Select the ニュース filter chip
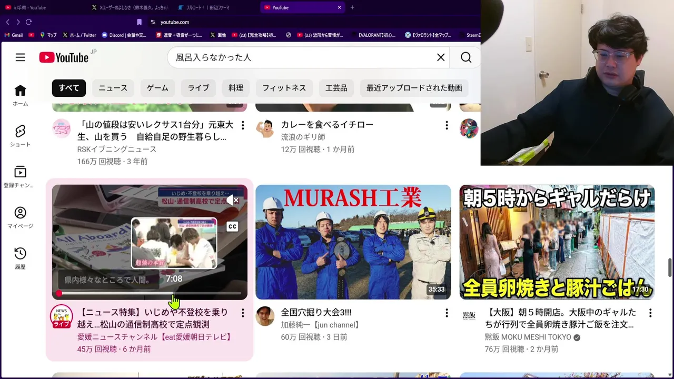The height and width of the screenshot is (379, 674). [x=113, y=88]
